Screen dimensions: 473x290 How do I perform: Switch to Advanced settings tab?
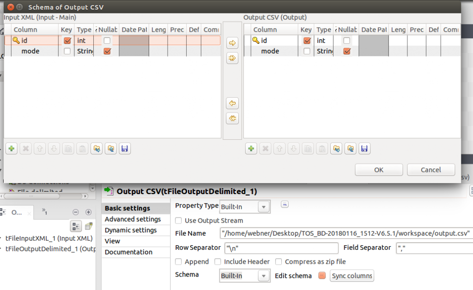point(133,219)
